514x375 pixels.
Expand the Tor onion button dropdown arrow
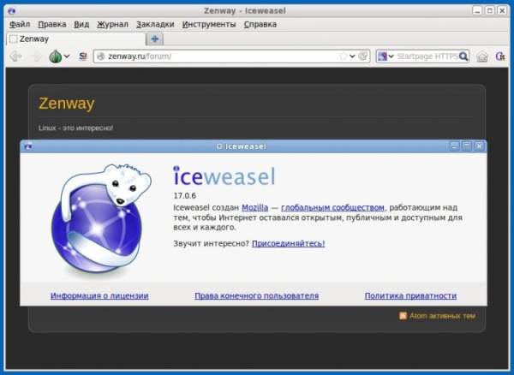coord(67,57)
